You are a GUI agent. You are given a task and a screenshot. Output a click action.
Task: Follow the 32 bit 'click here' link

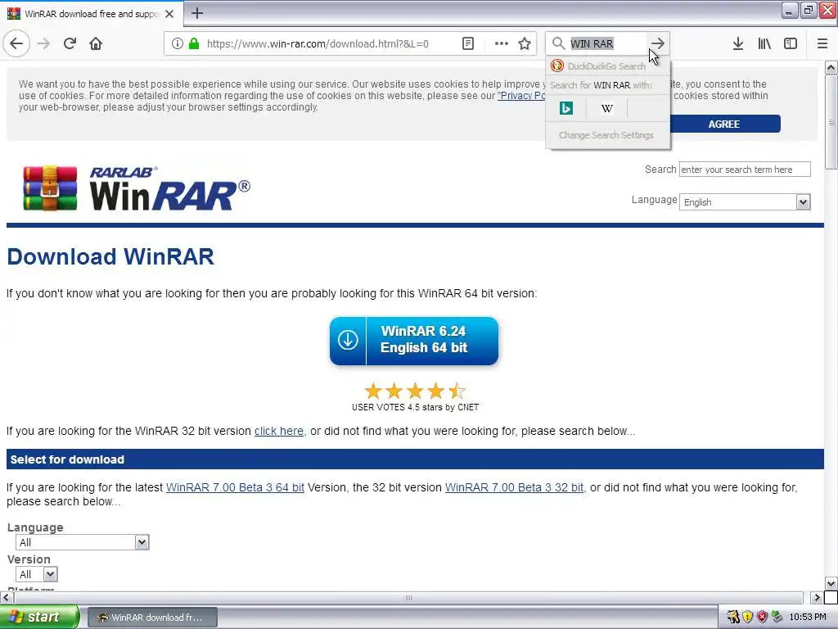(279, 431)
